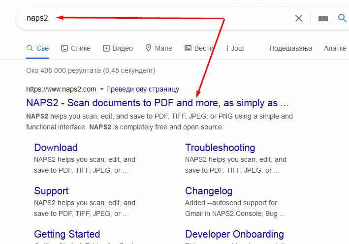349x244 pixels.
Task: Click Преведи ову страницу translate link
Action: [143, 89]
